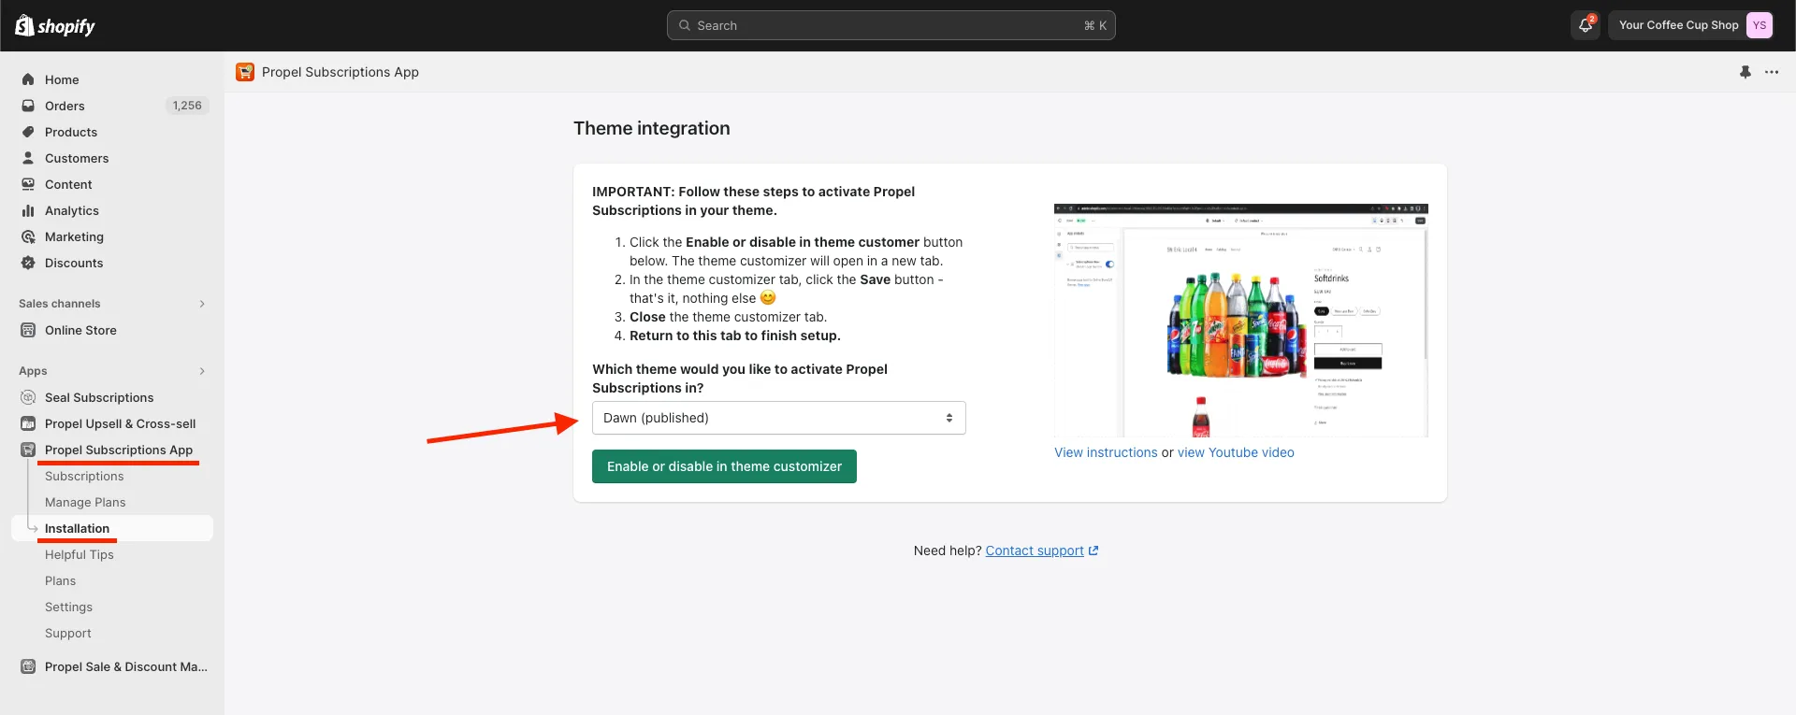Click the Search input field
1796x715 pixels.
(x=891, y=25)
